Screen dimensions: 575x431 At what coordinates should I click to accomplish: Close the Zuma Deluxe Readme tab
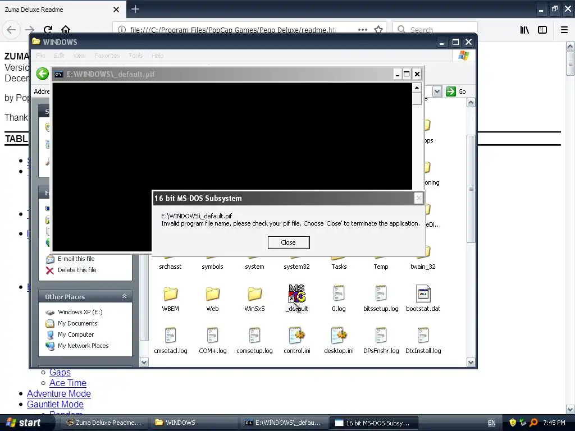116,10
